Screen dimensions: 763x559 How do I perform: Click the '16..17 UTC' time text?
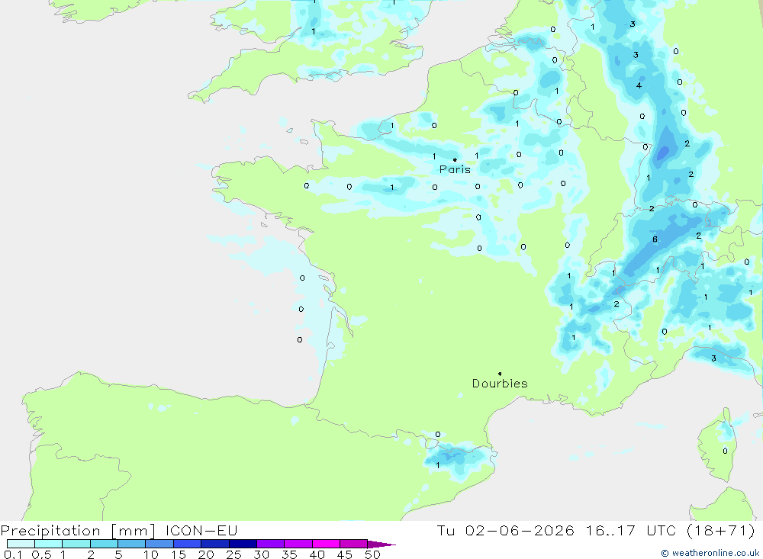[x=631, y=530]
